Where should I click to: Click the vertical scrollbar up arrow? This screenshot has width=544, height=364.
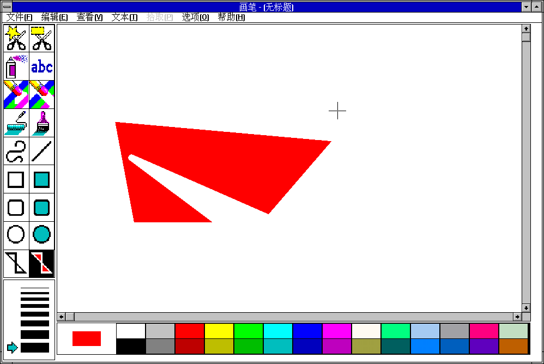[526, 28]
